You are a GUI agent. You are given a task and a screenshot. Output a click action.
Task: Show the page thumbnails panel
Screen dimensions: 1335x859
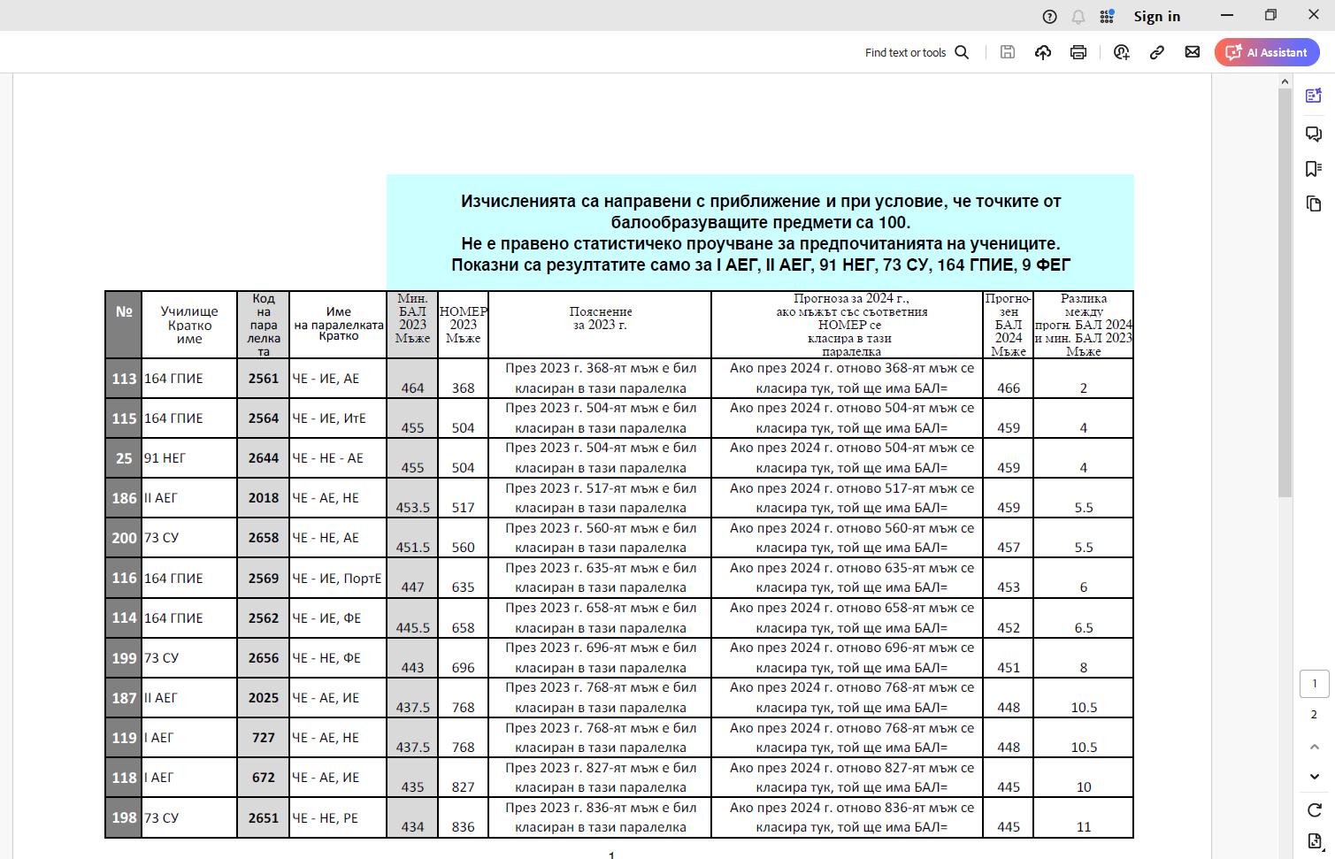1314,204
